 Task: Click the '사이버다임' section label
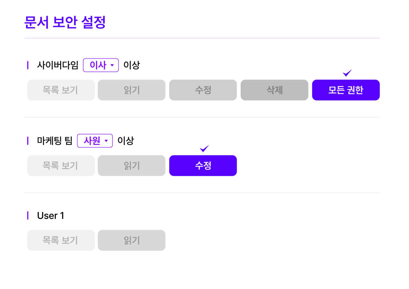click(x=58, y=65)
